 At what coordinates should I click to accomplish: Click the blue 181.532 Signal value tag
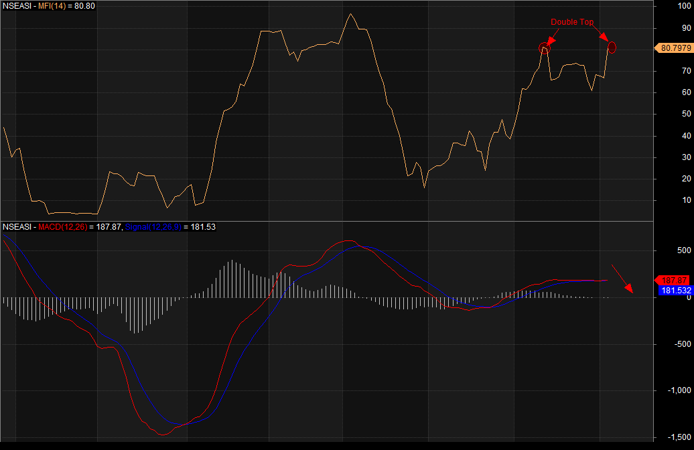[673, 291]
